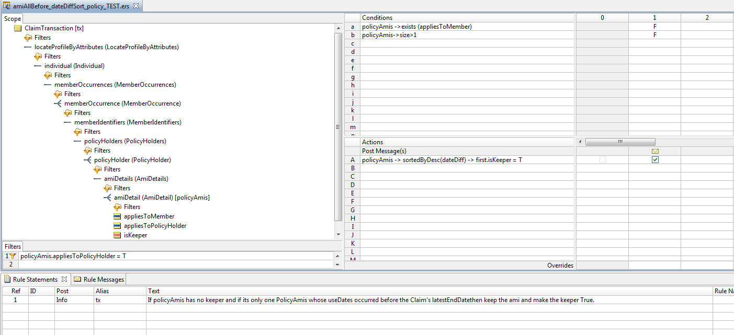Screen dimensions: 734x335
Task: Select the memberIdentifiers (MemberIdentifiers) tree node
Action: tap(128, 122)
